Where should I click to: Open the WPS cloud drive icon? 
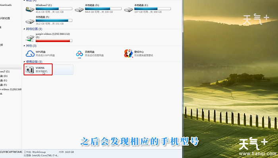point(30,54)
